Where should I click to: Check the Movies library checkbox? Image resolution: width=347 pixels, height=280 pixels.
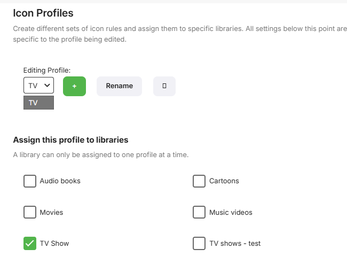[30, 212]
